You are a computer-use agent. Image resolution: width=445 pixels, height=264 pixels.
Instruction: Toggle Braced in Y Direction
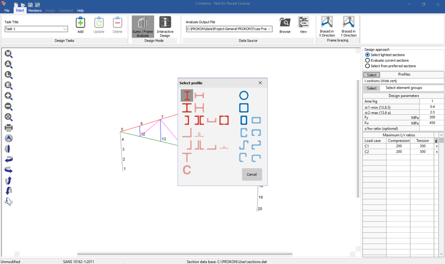click(348, 27)
